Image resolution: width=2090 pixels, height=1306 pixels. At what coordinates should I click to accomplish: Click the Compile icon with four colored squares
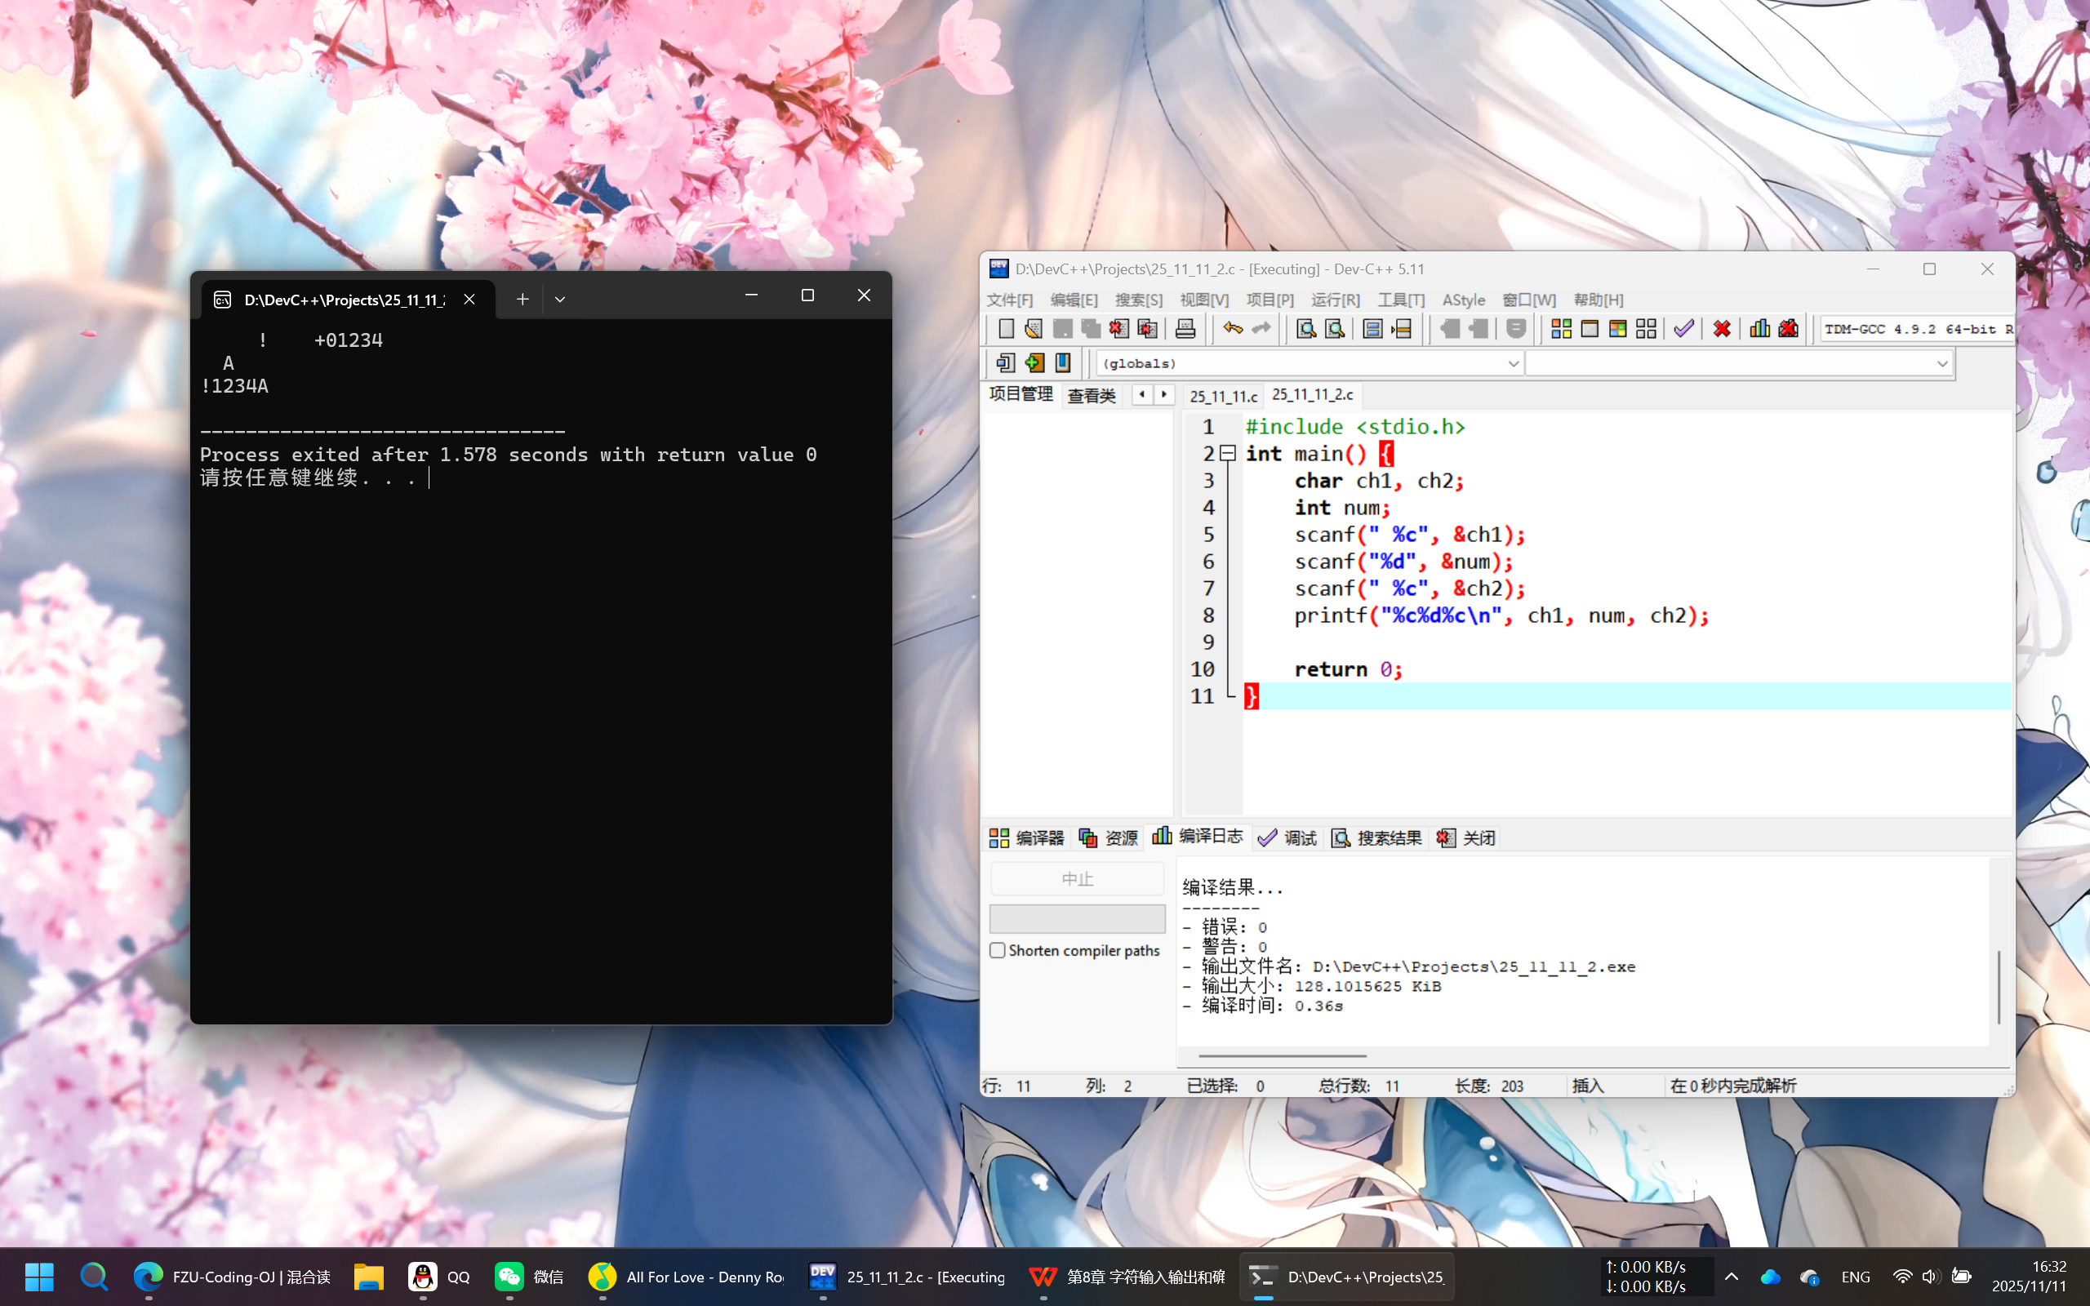[x=1561, y=328]
